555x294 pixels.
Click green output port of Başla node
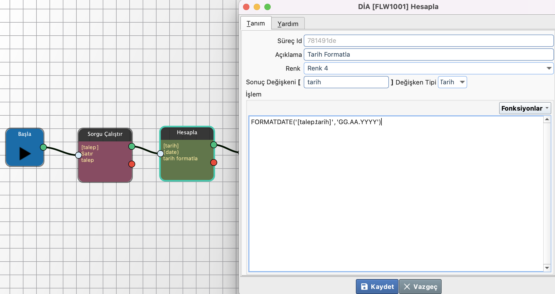(43, 147)
